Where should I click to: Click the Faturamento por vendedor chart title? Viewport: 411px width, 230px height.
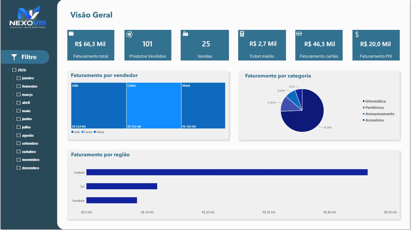coord(104,75)
